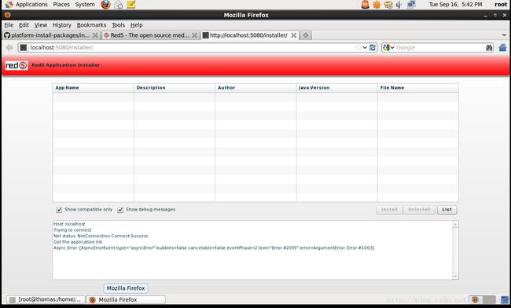Toggle the Show compatible only checkbox
The image size is (511, 308).
point(59,210)
